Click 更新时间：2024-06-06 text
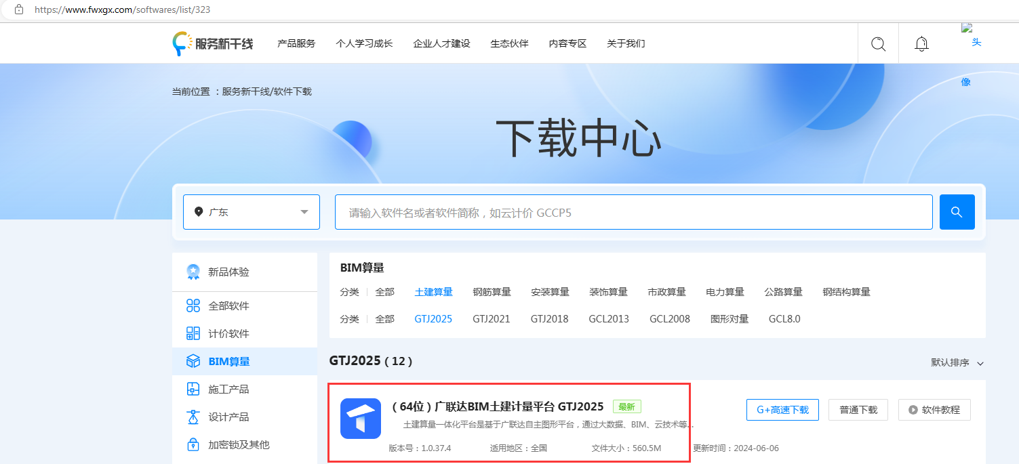Viewport: 1019px width, 464px height. (x=736, y=448)
